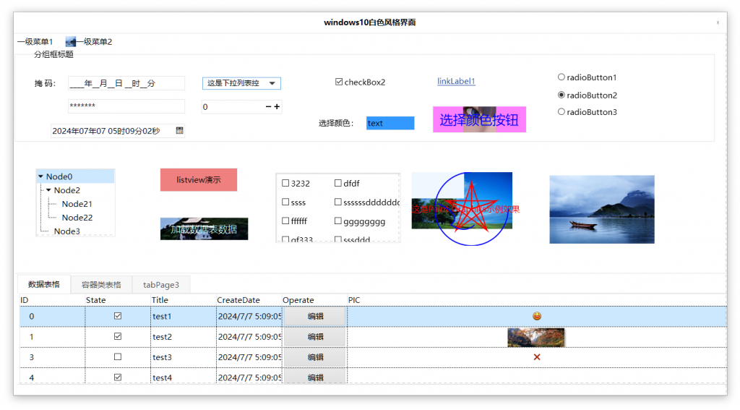Click the blue color field labeled text

coord(390,124)
